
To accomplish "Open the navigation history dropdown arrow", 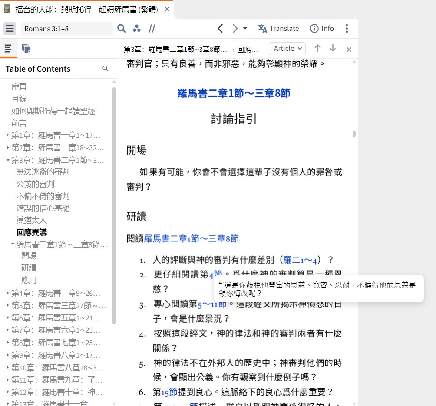I will 245,28.
